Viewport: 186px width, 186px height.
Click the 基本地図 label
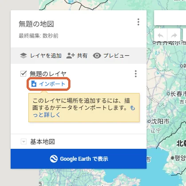click(x=43, y=142)
